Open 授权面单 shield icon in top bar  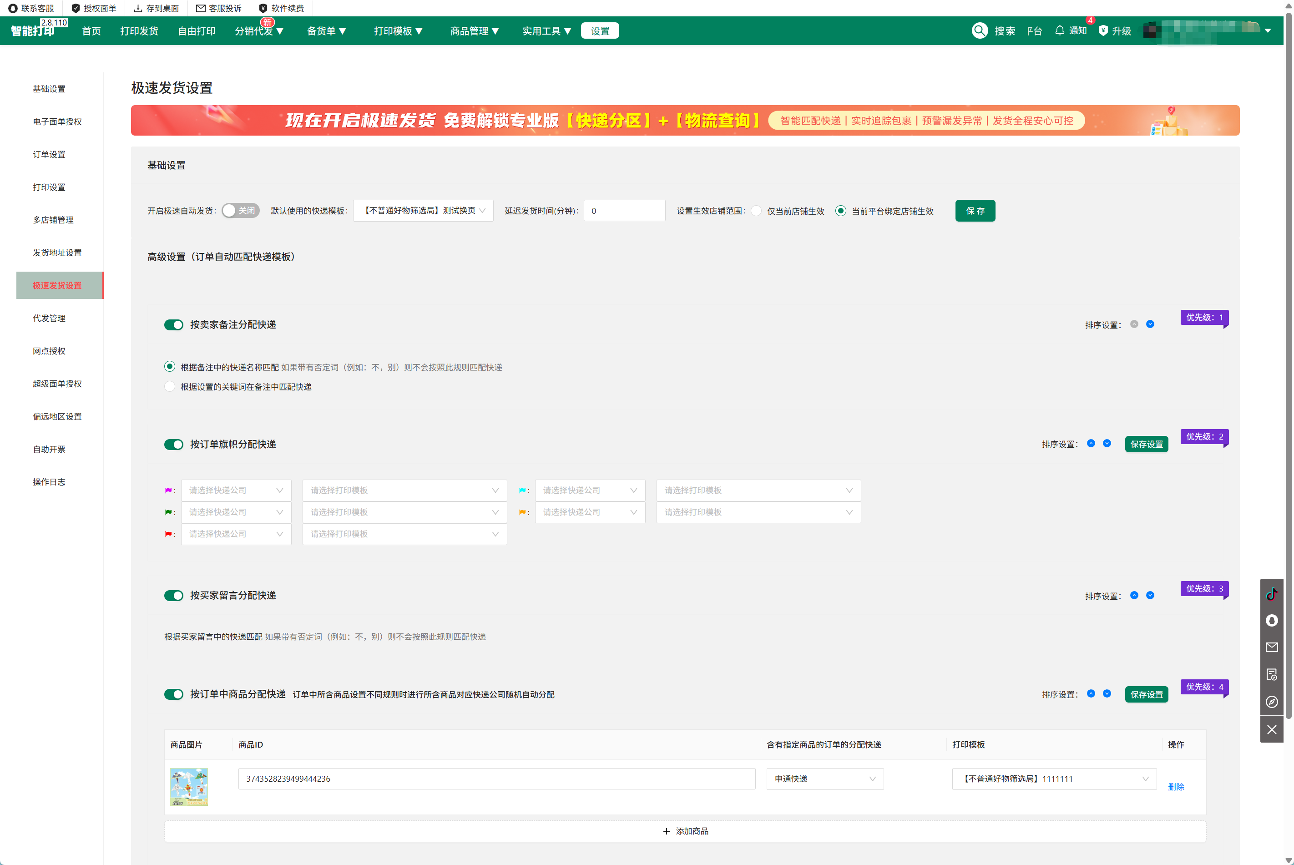(x=76, y=8)
